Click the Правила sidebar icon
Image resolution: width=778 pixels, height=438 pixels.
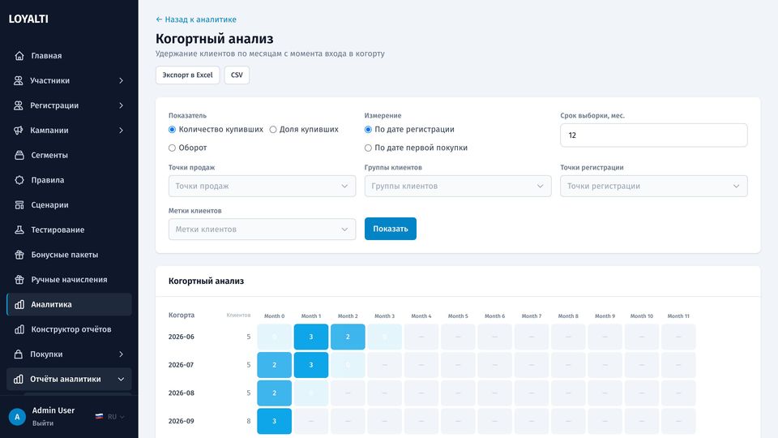point(19,180)
